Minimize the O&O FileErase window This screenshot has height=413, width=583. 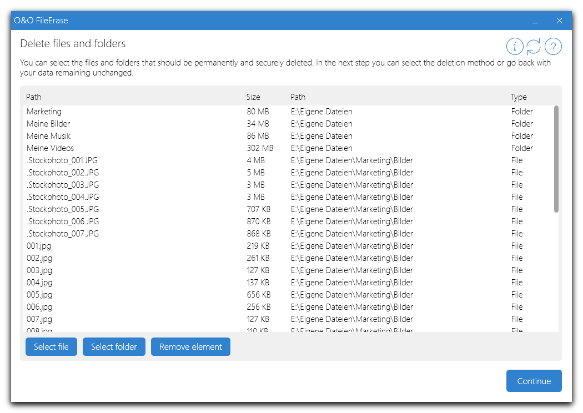click(535, 21)
